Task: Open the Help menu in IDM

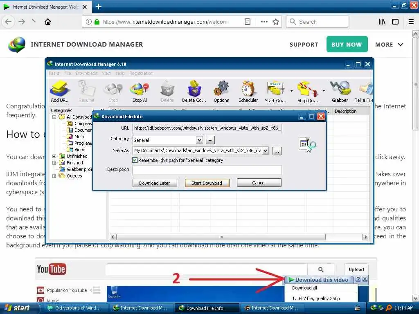Action: 120,73
